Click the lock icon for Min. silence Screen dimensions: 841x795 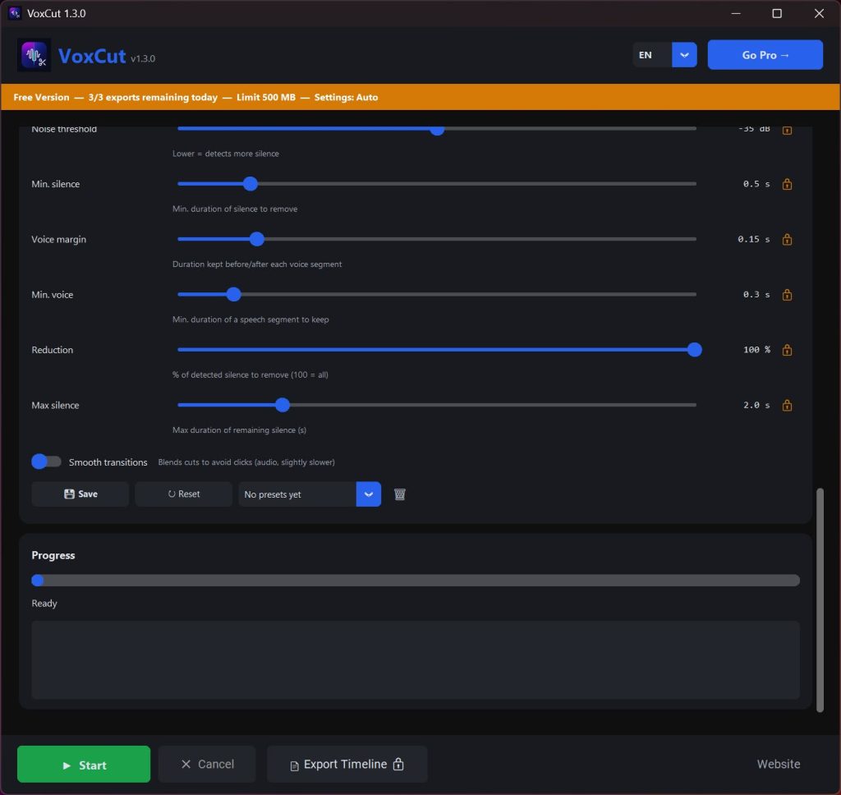click(x=787, y=184)
